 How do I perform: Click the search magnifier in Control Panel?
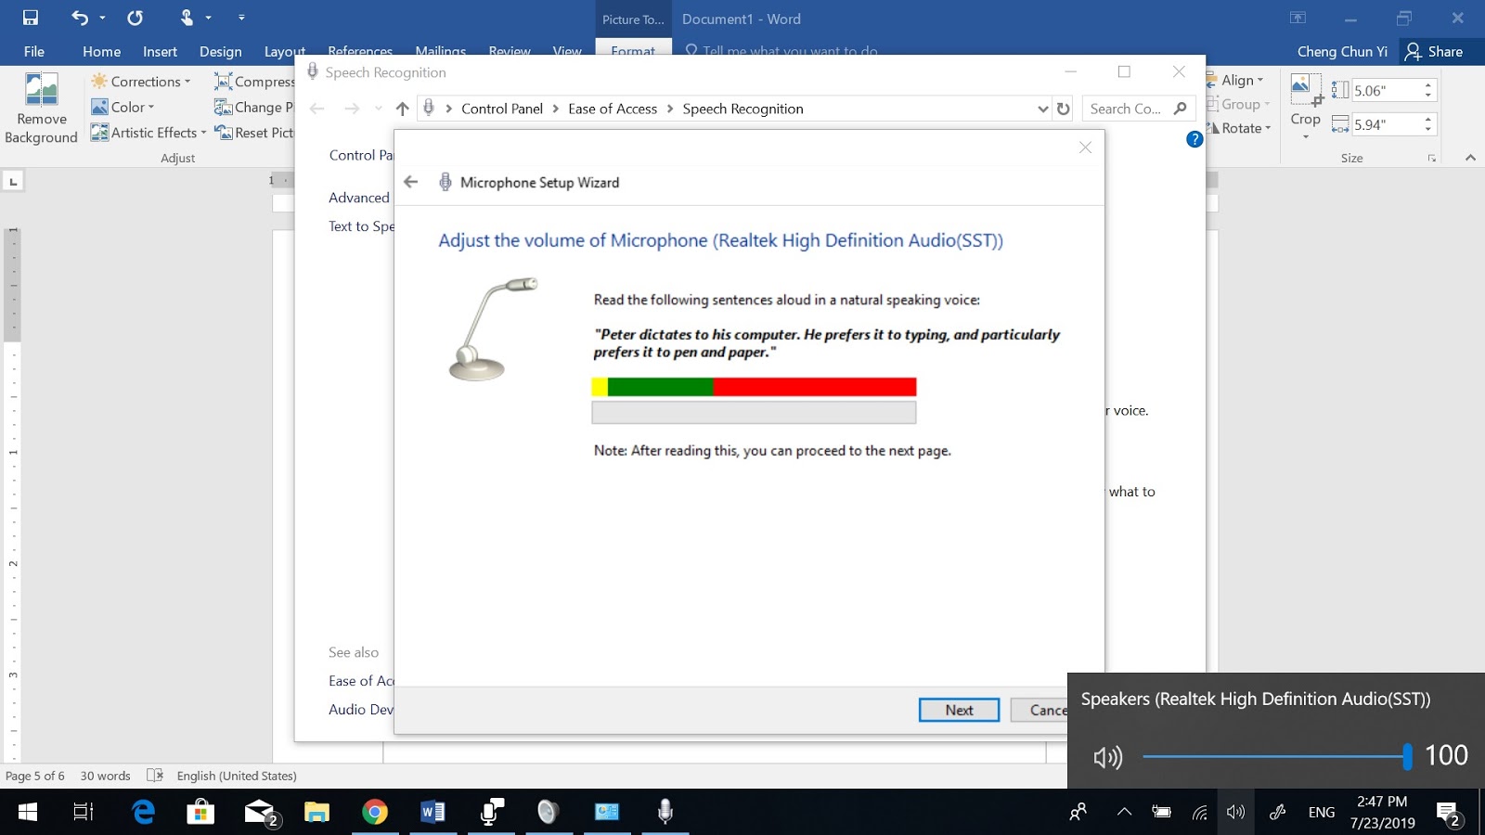[1181, 109]
